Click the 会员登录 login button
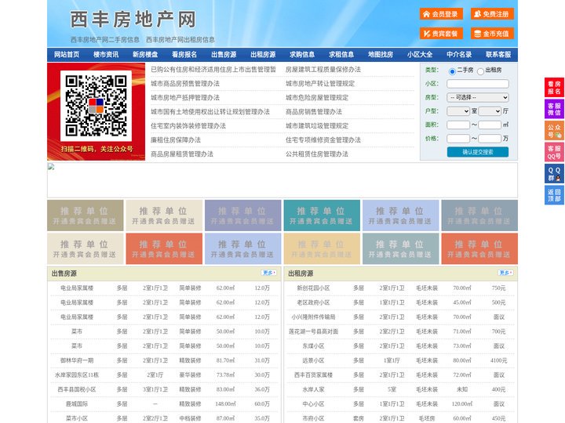The width and height of the screenshot is (565, 423). [x=441, y=14]
